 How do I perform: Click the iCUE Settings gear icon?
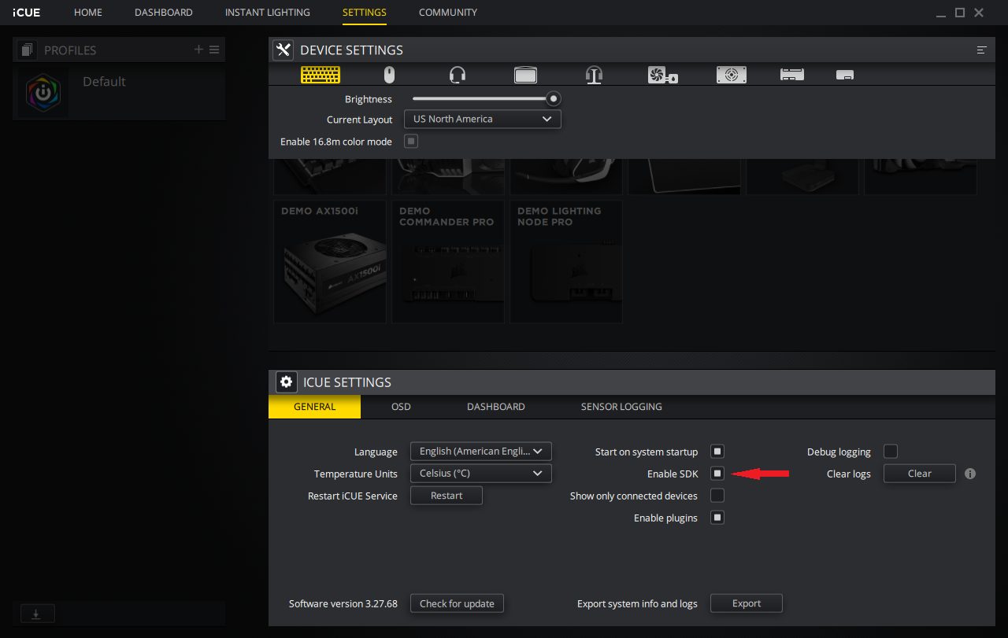point(287,382)
